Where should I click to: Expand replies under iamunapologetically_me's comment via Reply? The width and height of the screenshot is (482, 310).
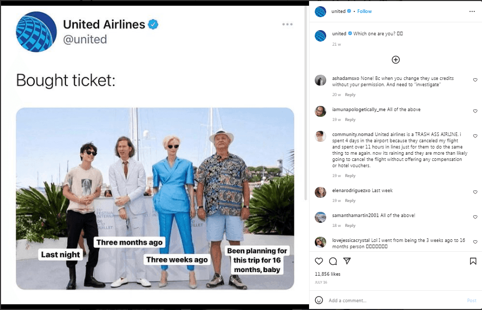350,119
